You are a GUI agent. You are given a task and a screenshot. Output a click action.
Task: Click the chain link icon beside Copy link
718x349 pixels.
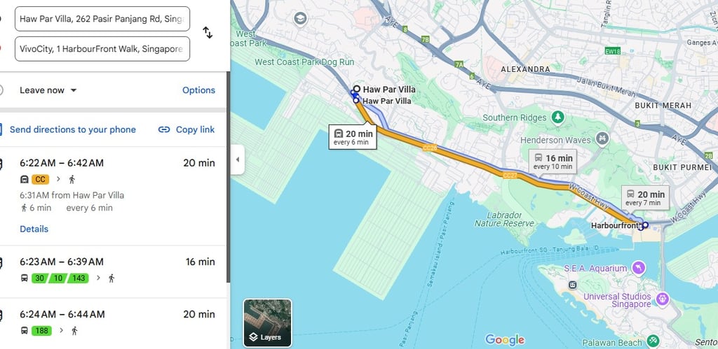pos(164,129)
